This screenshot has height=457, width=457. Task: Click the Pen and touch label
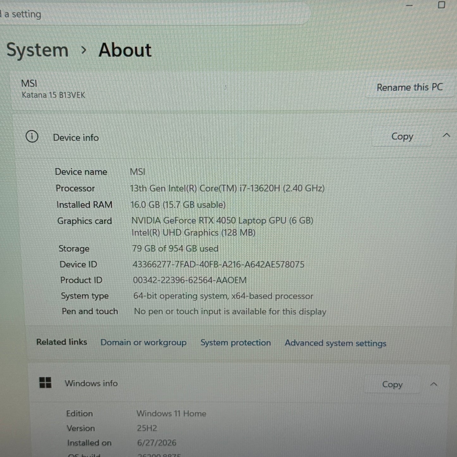pyautogui.click(x=90, y=312)
